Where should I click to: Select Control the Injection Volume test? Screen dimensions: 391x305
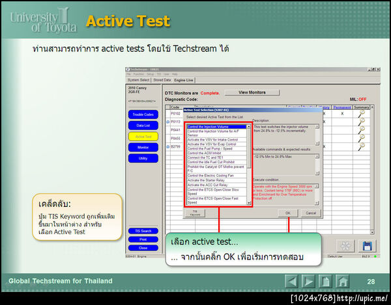tap(217, 127)
